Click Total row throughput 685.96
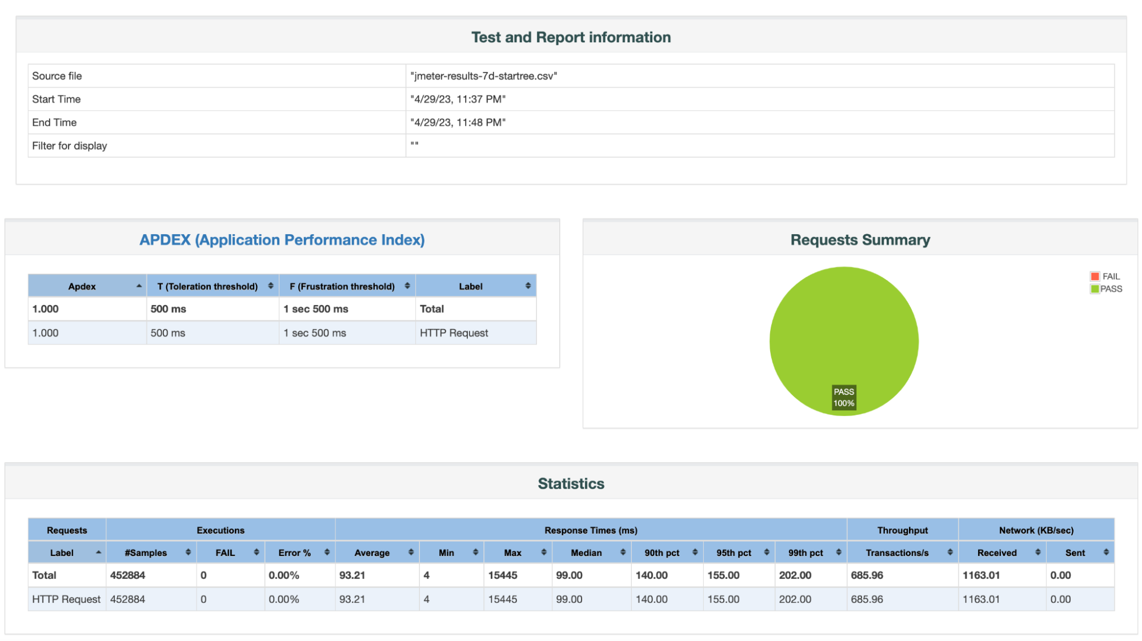Screen dimensions: 1142x641 pos(867,575)
